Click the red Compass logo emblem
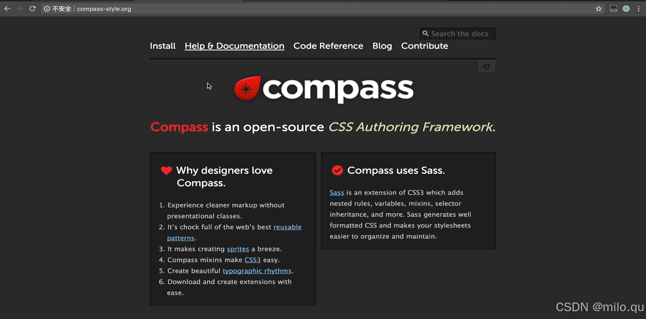This screenshot has width=646, height=319. point(247,88)
